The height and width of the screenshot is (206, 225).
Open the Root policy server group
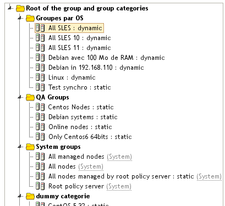pyautogui.click(x=76, y=186)
